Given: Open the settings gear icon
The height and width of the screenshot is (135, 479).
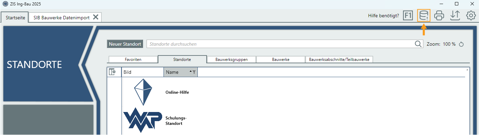Looking at the screenshot, I should click(x=471, y=16).
